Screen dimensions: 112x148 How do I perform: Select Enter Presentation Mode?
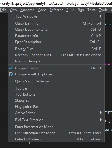[x=56, y=127]
